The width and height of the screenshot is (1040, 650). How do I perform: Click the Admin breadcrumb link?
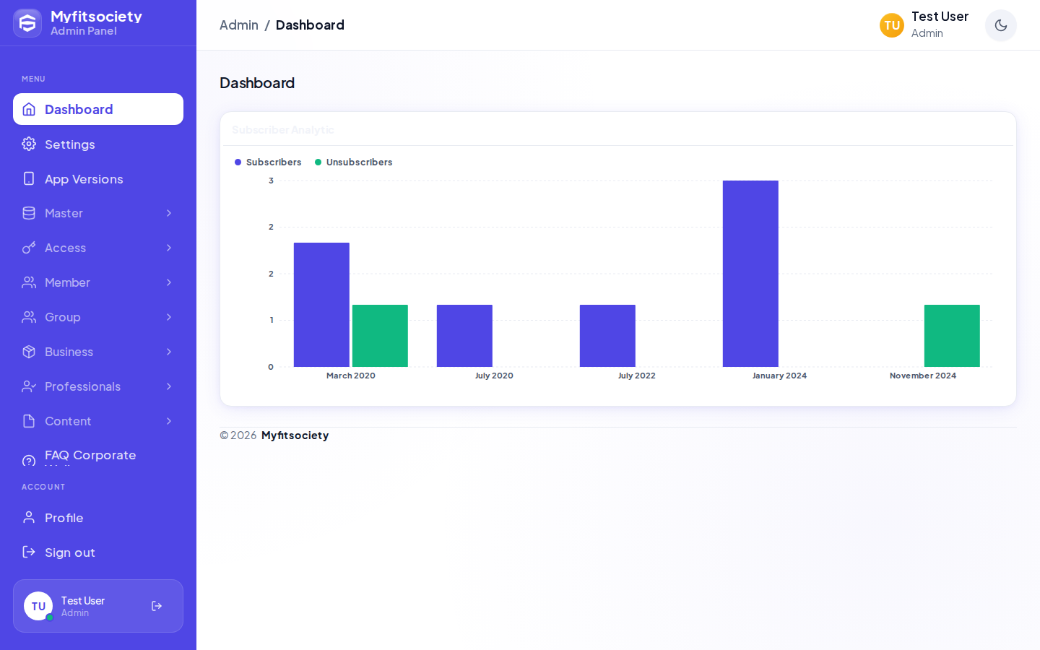pyautogui.click(x=239, y=25)
